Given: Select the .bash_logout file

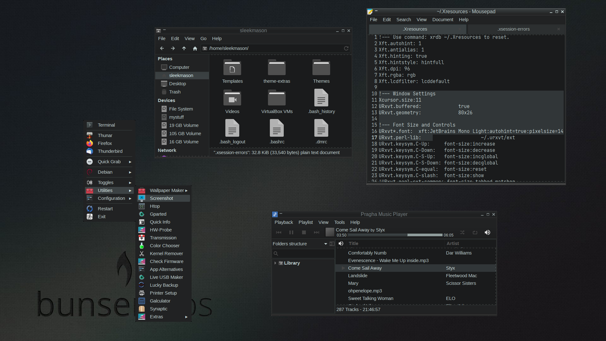Looking at the screenshot, I should [x=232, y=132].
